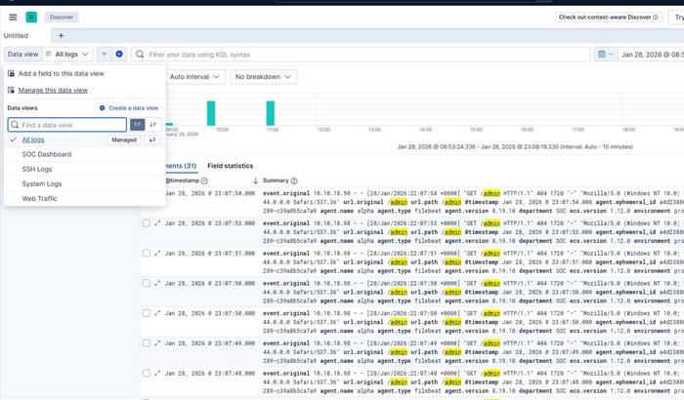The width and height of the screenshot is (684, 400).
Task: Click the Discover breadcrumb
Action: point(61,17)
